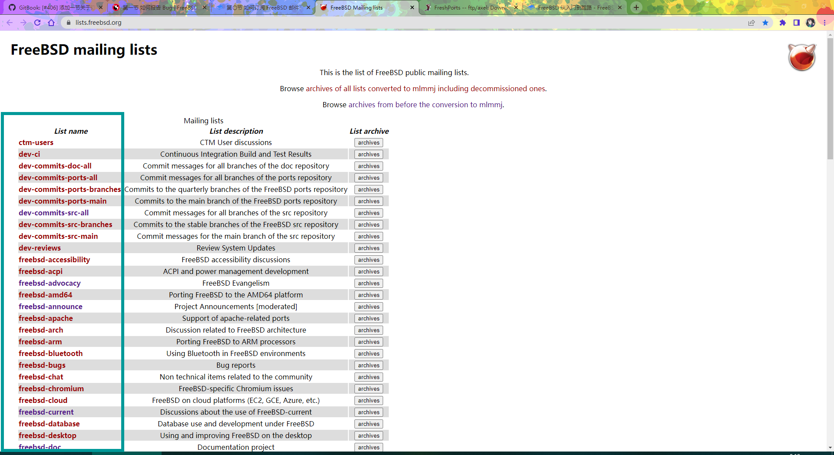Click archives button for freebsd-chat row

click(369, 377)
